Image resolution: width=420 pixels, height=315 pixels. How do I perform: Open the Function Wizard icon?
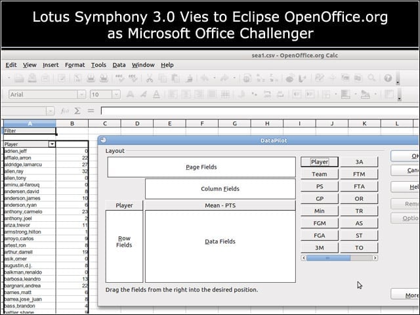(64, 111)
